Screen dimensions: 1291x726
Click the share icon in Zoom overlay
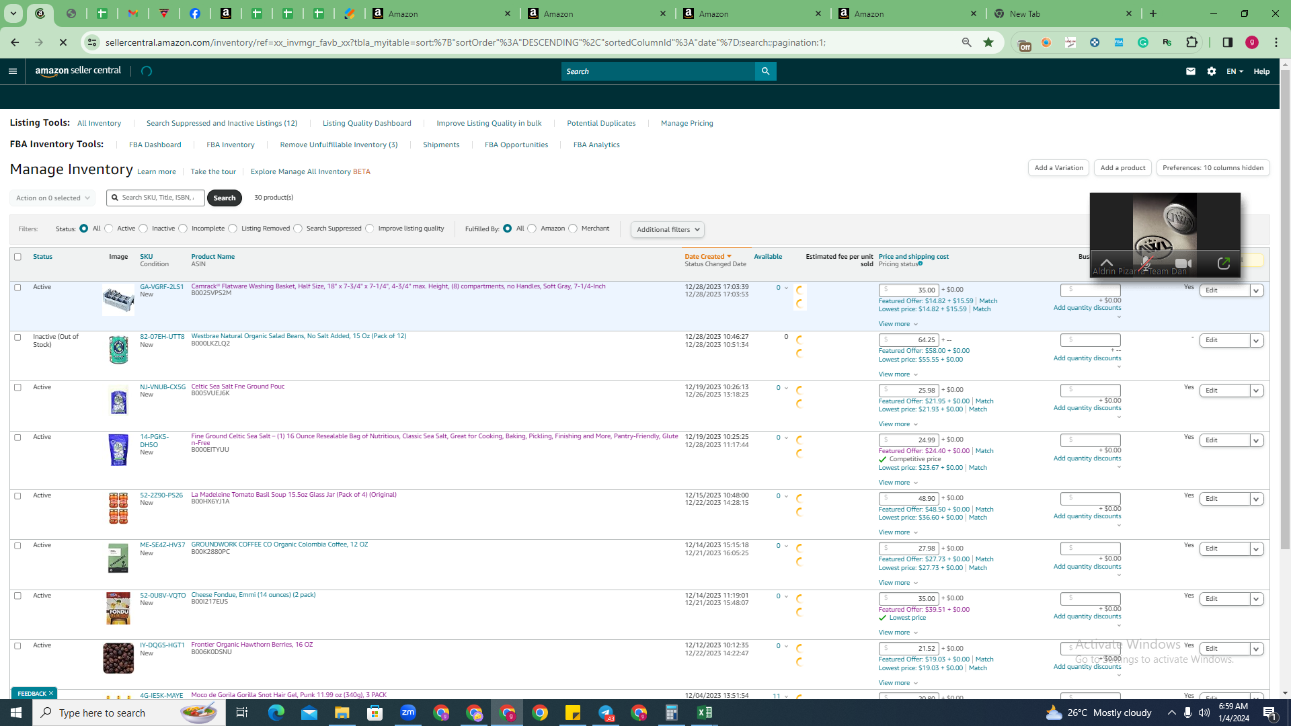coord(1224,264)
